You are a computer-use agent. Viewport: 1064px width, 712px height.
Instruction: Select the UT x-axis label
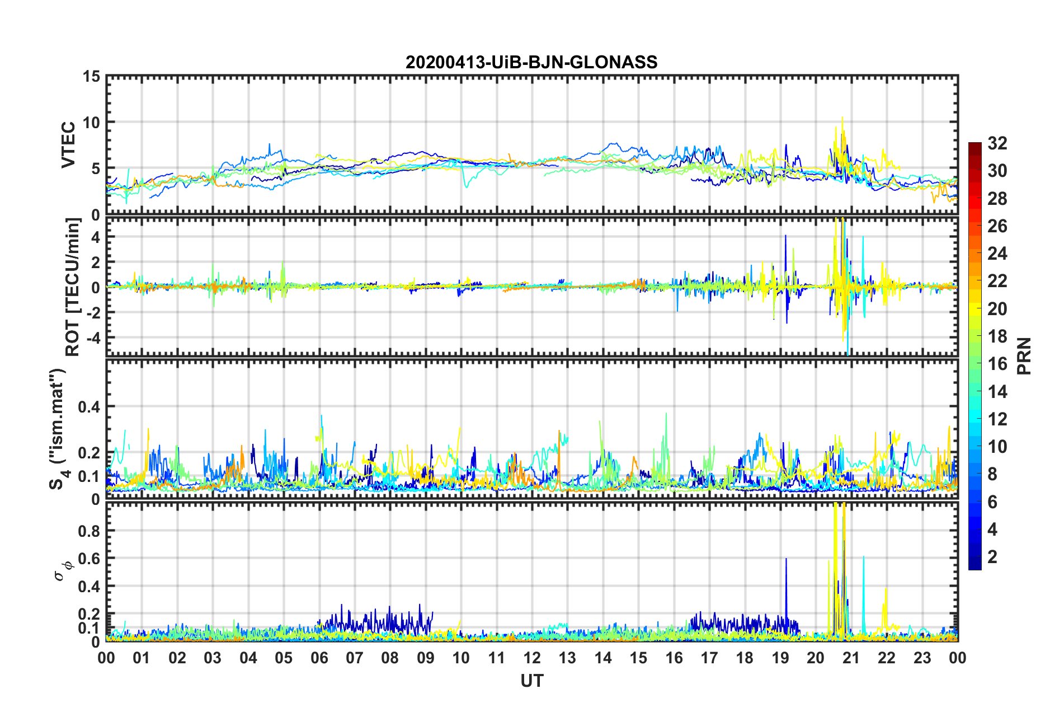point(532,681)
